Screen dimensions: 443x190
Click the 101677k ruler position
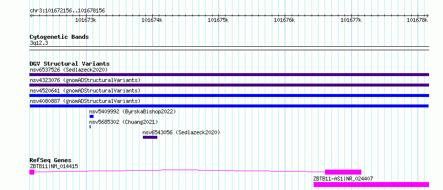(351, 20)
